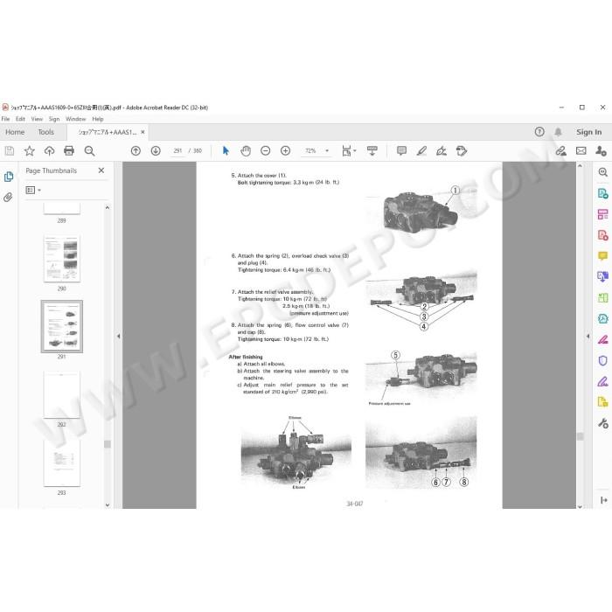Share a link to the file
The image size is (612, 612).
point(561,150)
